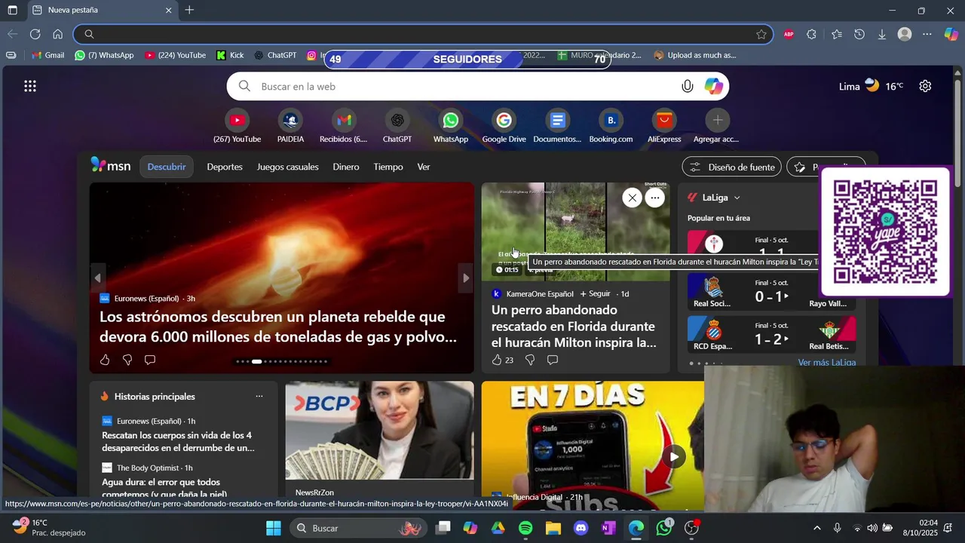The width and height of the screenshot is (965, 543).
Task: Open the ABP Adblock extension icon
Action: (789, 34)
